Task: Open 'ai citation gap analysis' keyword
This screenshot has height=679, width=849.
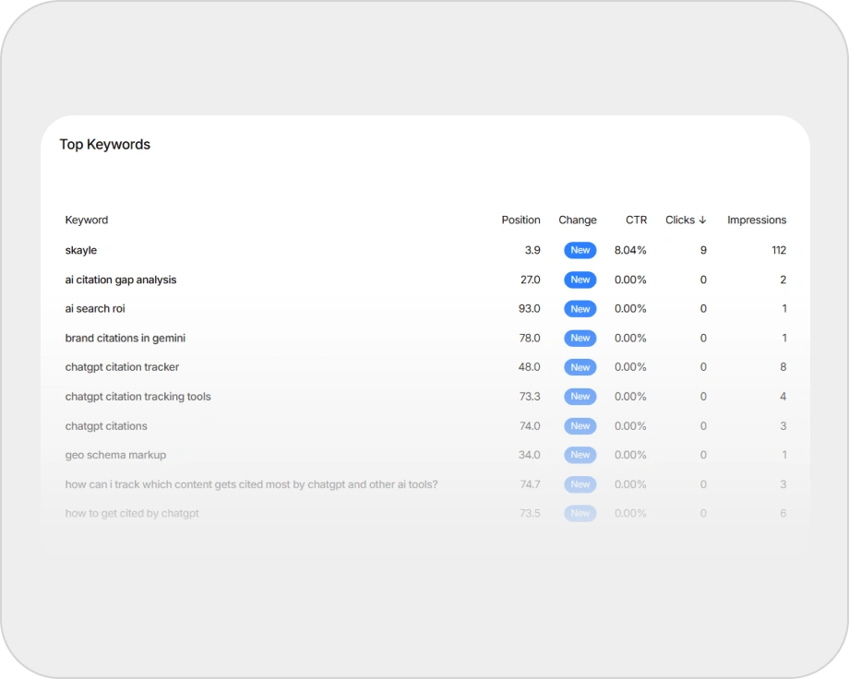Action: tap(121, 280)
